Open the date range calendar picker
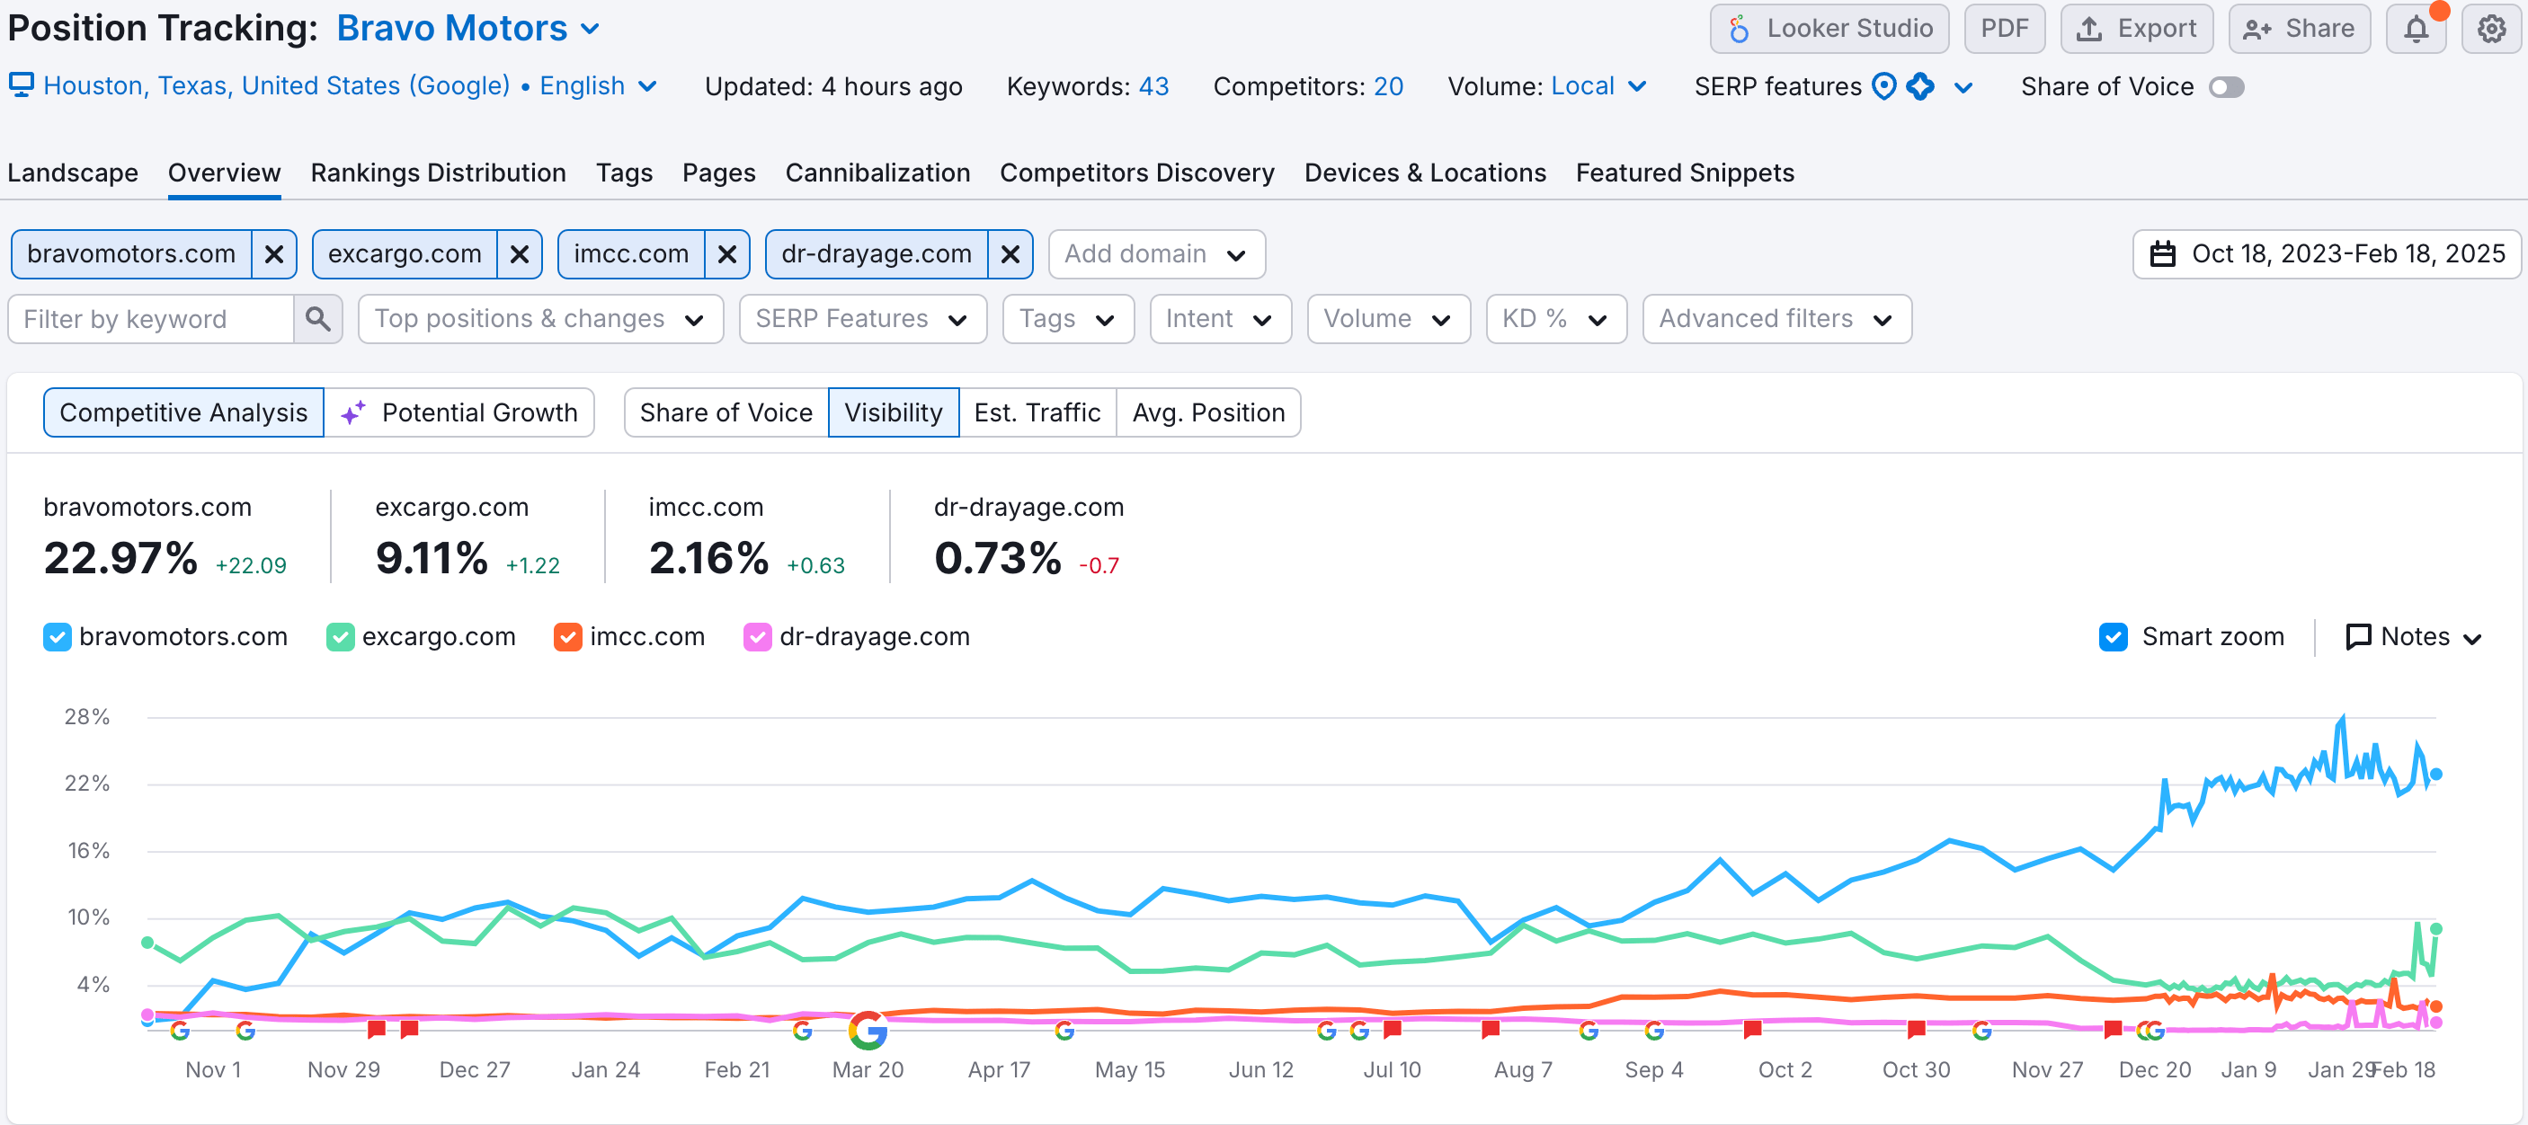This screenshot has height=1125, width=2528. coord(2327,254)
